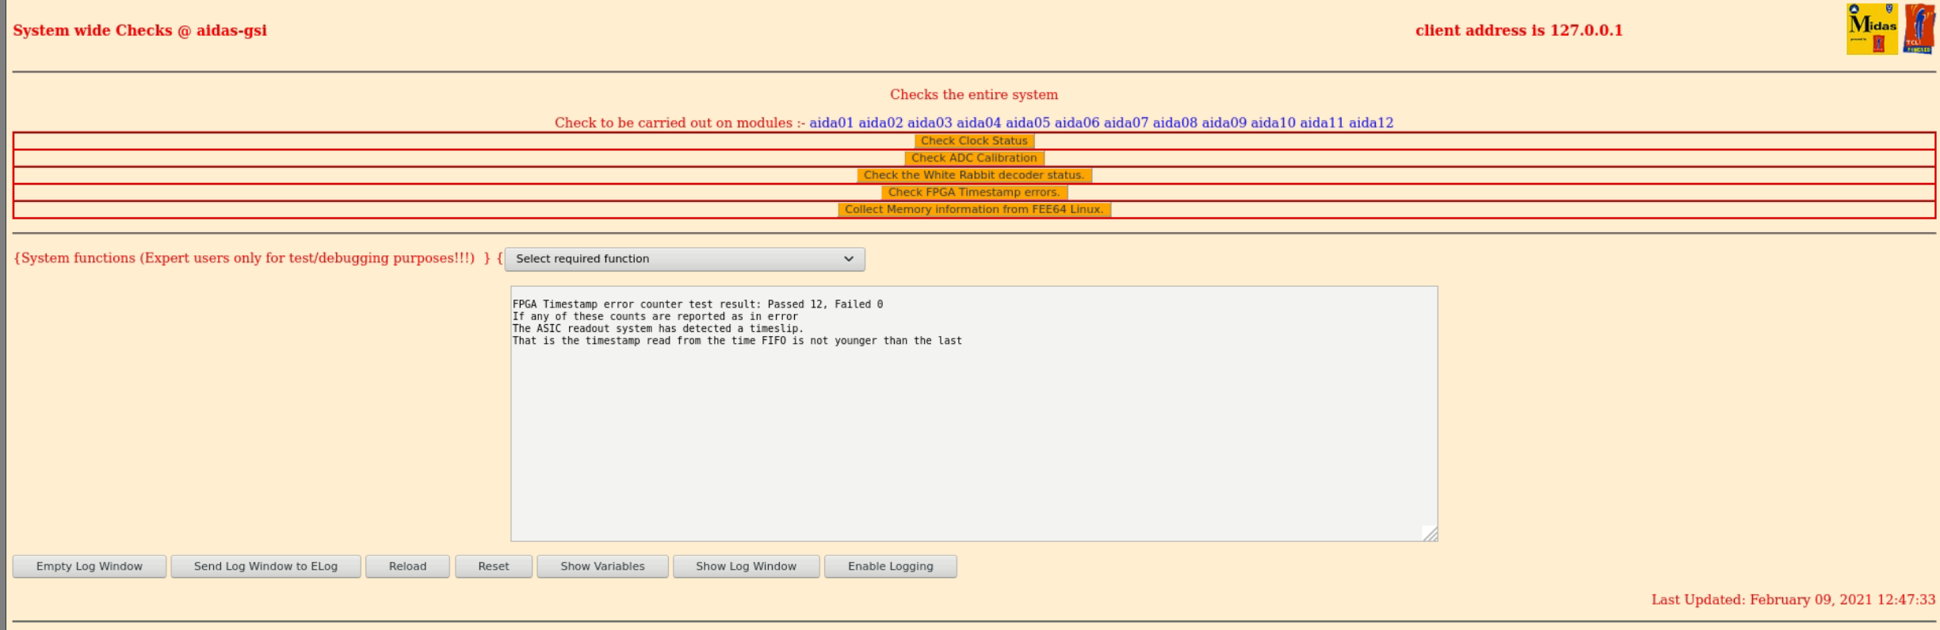Collect Memory information from FEE64 Linux
1940x630 pixels.
click(973, 210)
